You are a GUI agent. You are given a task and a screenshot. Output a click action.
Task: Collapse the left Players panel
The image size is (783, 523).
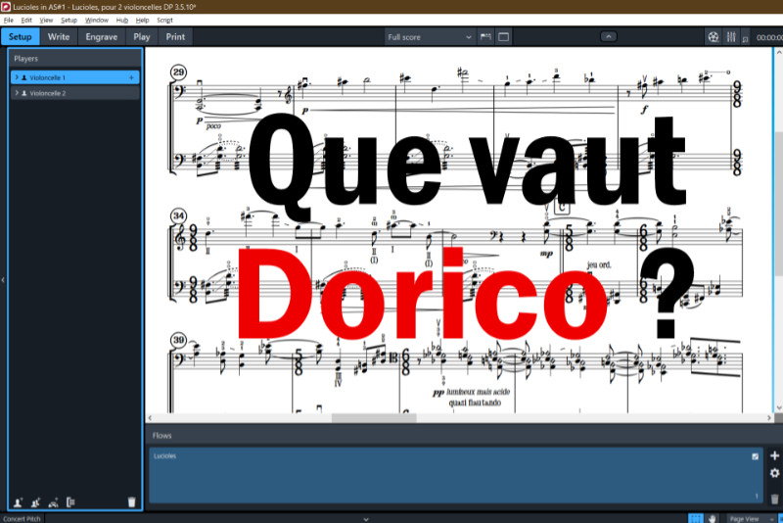(x=3, y=280)
